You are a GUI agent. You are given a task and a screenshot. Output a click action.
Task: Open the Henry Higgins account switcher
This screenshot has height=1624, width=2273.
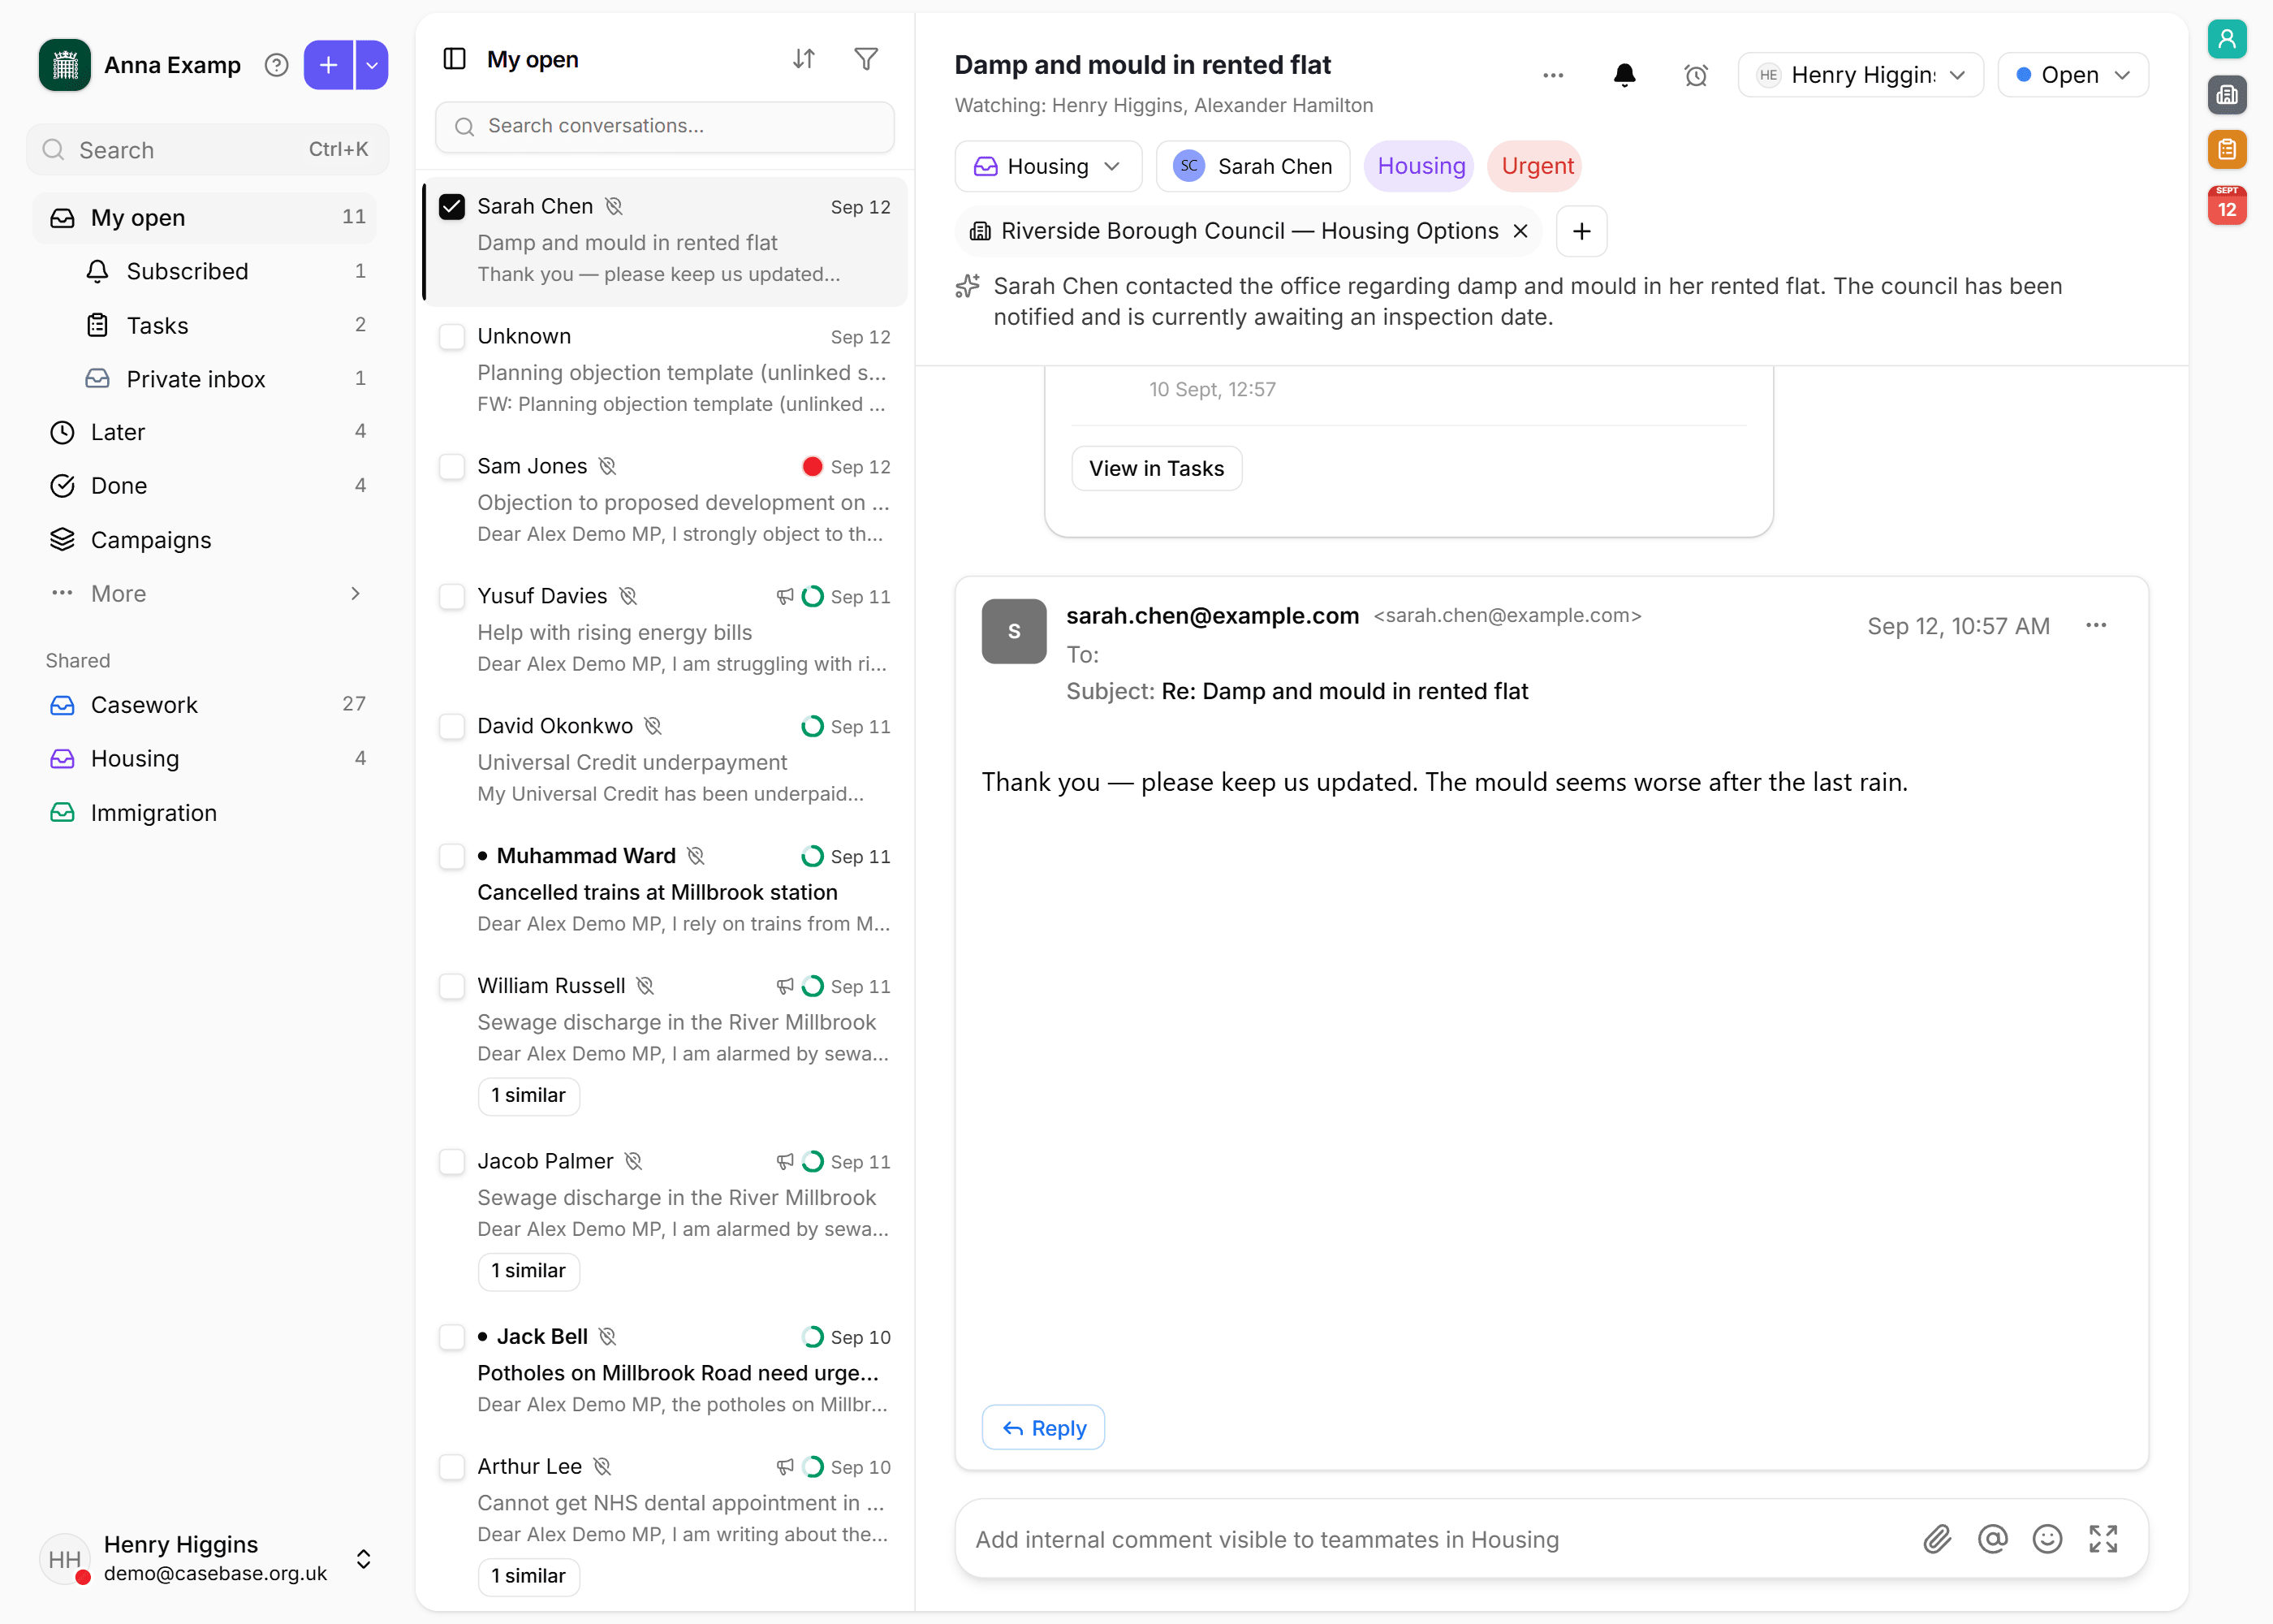click(206, 1558)
